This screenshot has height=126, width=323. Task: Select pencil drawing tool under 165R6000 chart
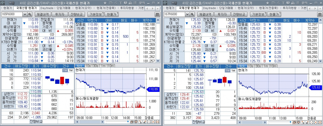pos(145,122)
